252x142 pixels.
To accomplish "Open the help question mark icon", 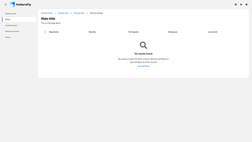I will (246, 4).
